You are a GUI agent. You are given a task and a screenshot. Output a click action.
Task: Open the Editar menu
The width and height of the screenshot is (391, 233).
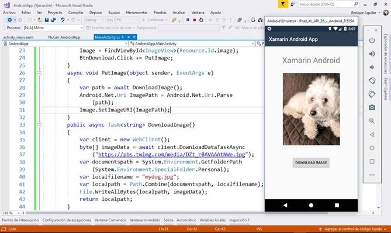[26, 12]
